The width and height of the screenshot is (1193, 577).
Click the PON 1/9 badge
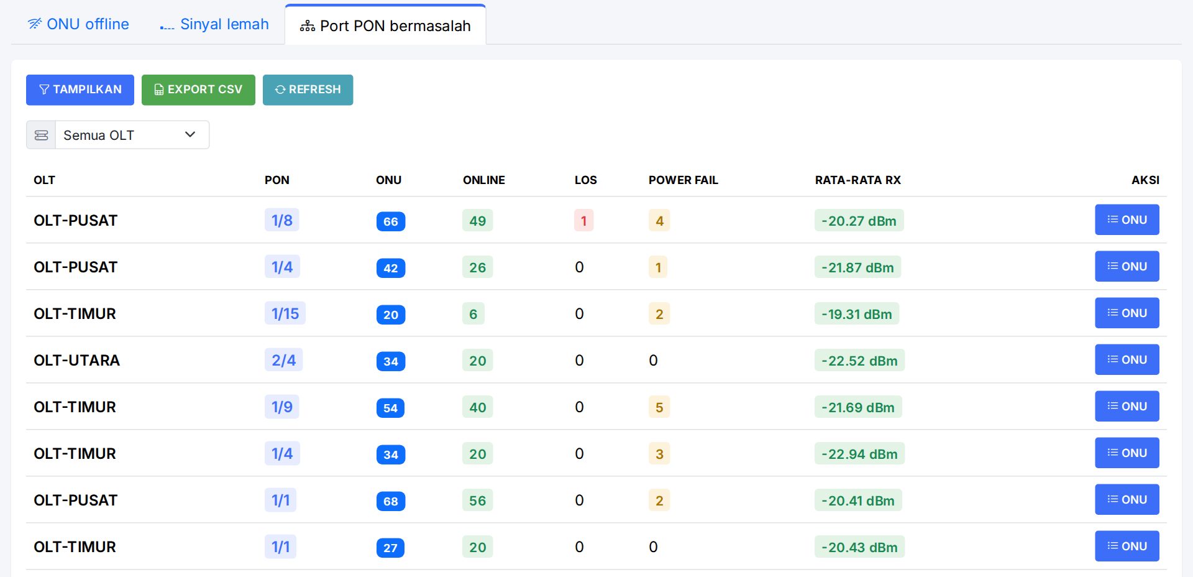[282, 407]
